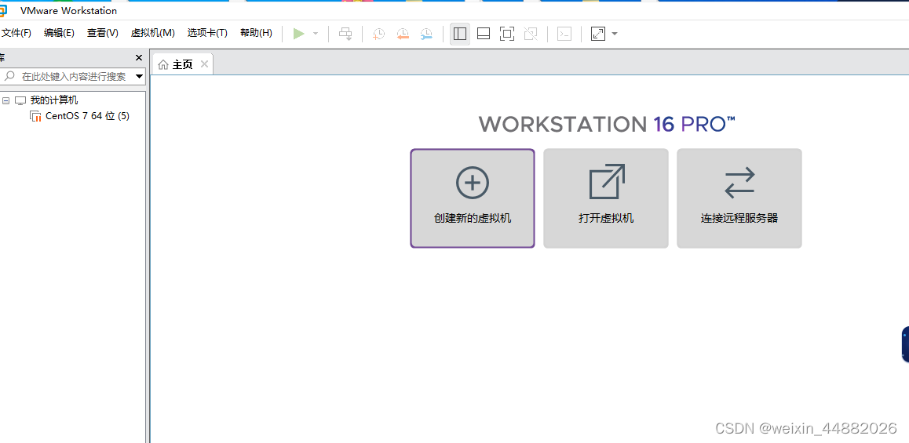Open the 选项卡(T) menu
Image resolution: width=909 pixels, height=443 pixels.
pyautogui.click(x=207, y=33)
